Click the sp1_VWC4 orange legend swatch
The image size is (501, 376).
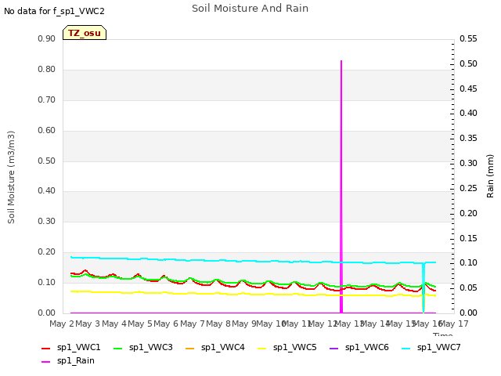pyautogui.click(x=189, y=349)
